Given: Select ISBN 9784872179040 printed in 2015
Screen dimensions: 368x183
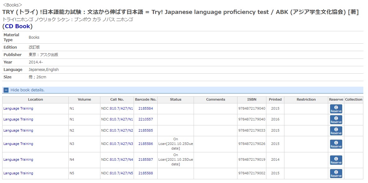Looking at the screenshot, I should [x=252, y=108].
